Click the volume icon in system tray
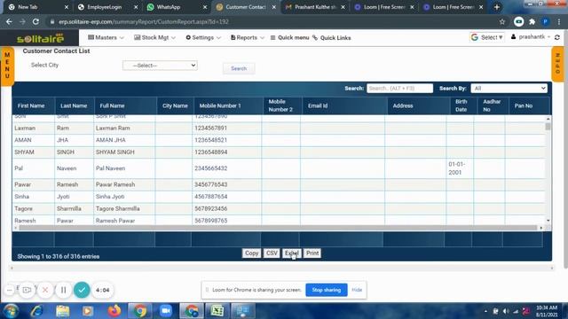 click(x=506, y=311)
